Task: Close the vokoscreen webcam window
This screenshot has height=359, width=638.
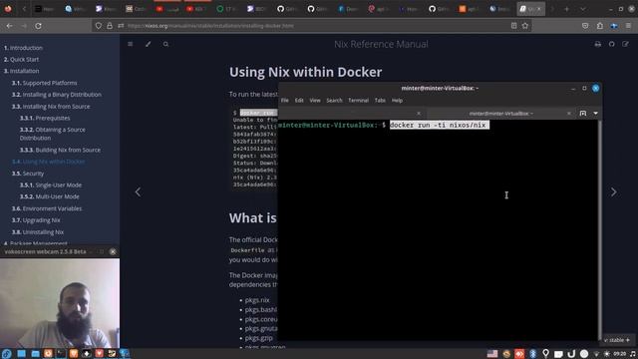Action: click(x=113, y=251)
